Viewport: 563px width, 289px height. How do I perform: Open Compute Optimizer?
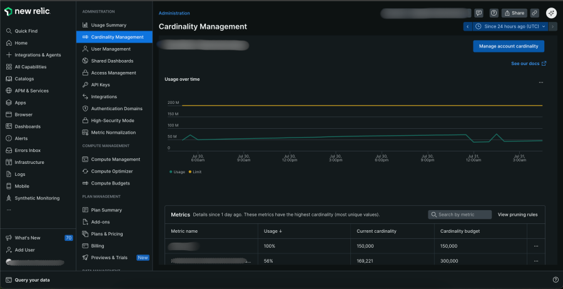click(108, 171)
